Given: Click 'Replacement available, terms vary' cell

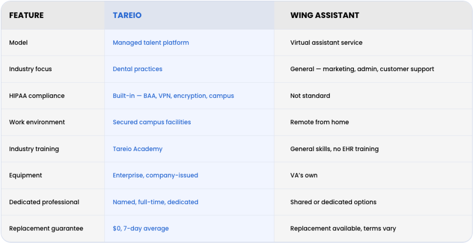Looking at the screenshot, I should click(343, 228).
